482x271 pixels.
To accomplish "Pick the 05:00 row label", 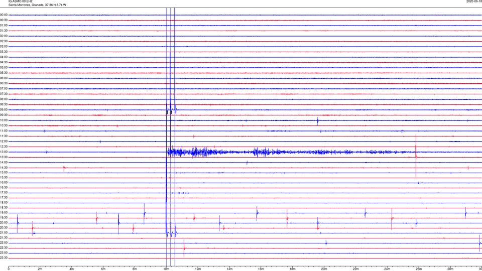I will 4,68.
